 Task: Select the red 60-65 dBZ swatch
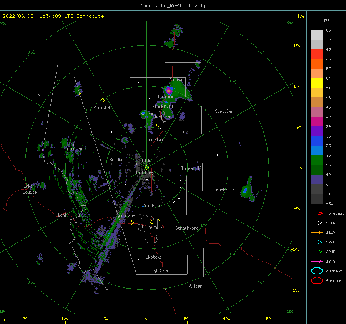(317, 54)
